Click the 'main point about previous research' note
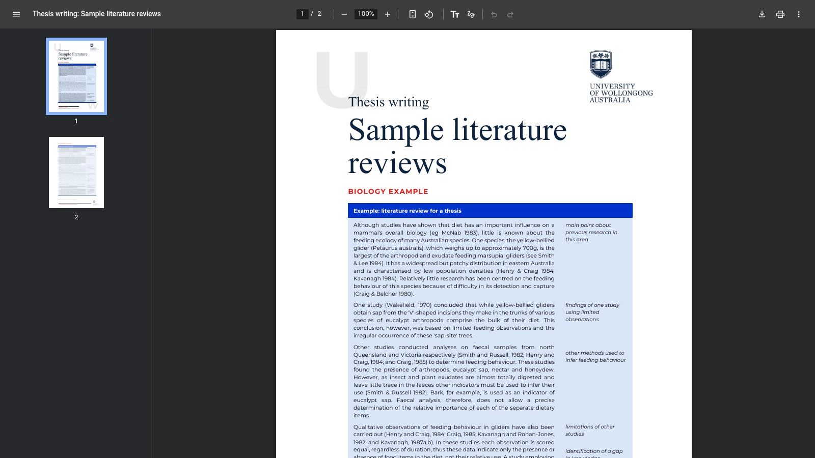The height and width of the screenshot is (458, 815). pos(591,232)
